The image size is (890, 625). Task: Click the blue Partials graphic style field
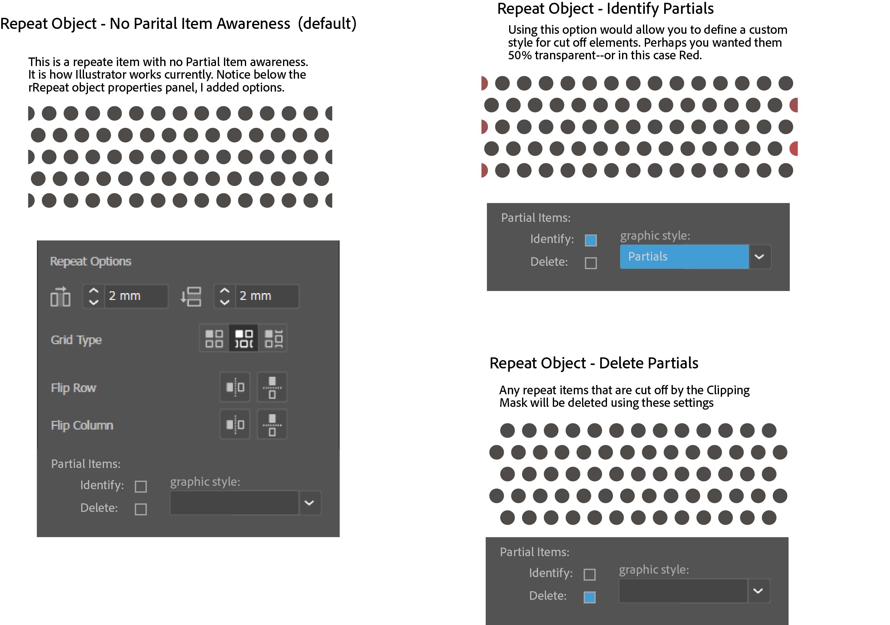684,257
